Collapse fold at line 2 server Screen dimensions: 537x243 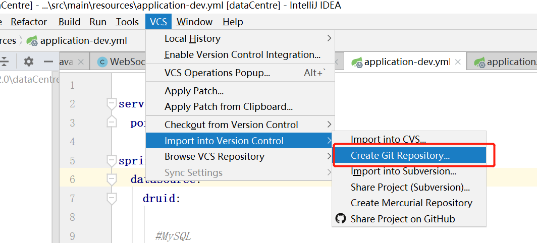click(112, 104)
